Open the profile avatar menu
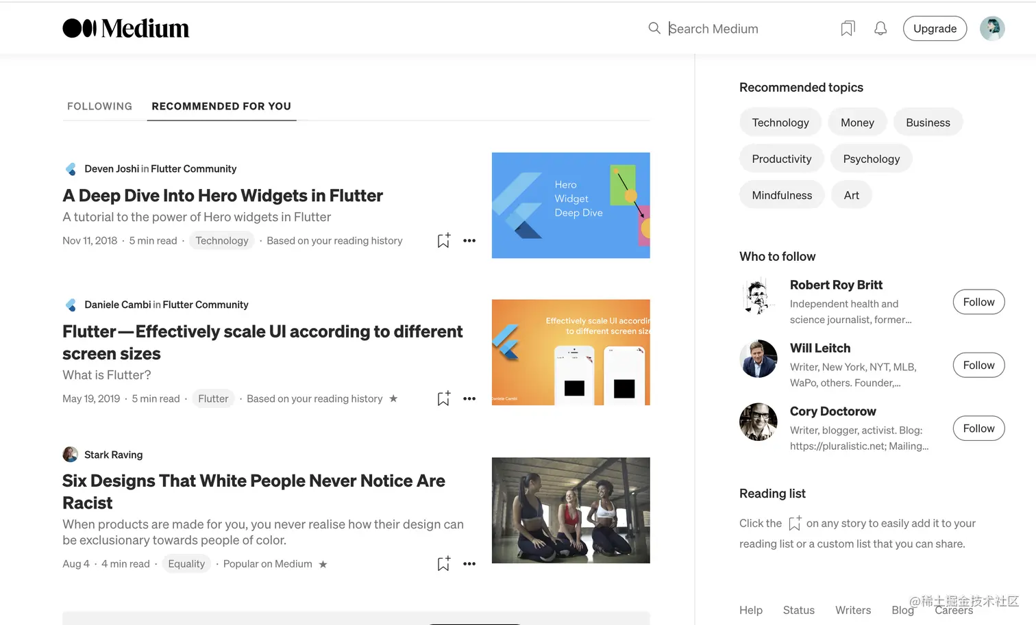The width and height of the screenshot is (1036, 625). tap(992, 28)
